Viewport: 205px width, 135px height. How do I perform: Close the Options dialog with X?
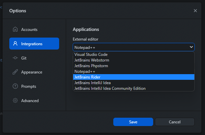click(x=195, y=11)
